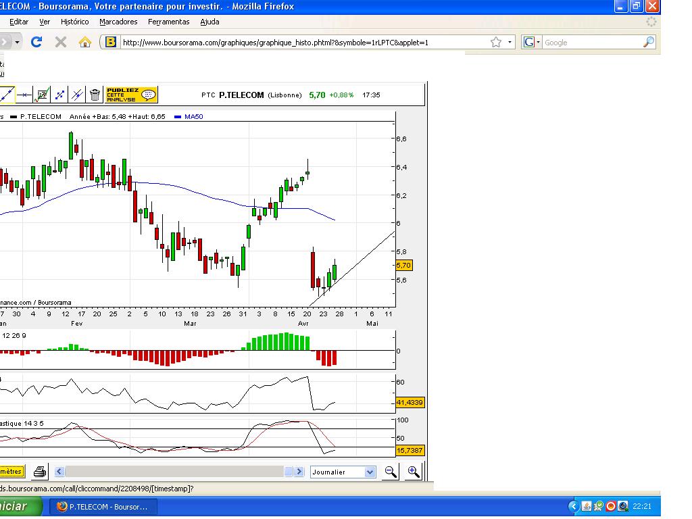Viewport: 692px width, 519px height.
Task: Expand hidden system tray icons arrow
Action: pos(573,506)
